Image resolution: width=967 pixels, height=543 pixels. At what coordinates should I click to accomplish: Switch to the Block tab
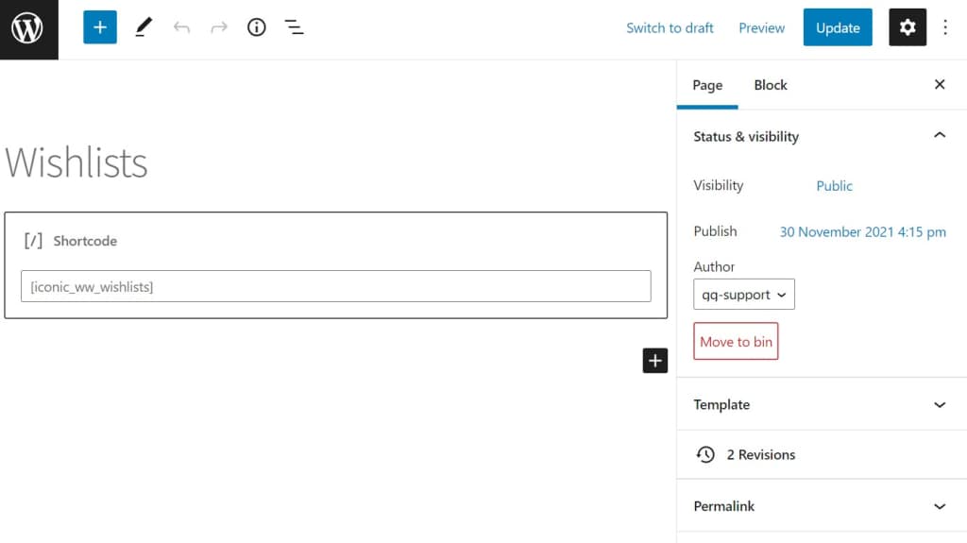point(771,85)
